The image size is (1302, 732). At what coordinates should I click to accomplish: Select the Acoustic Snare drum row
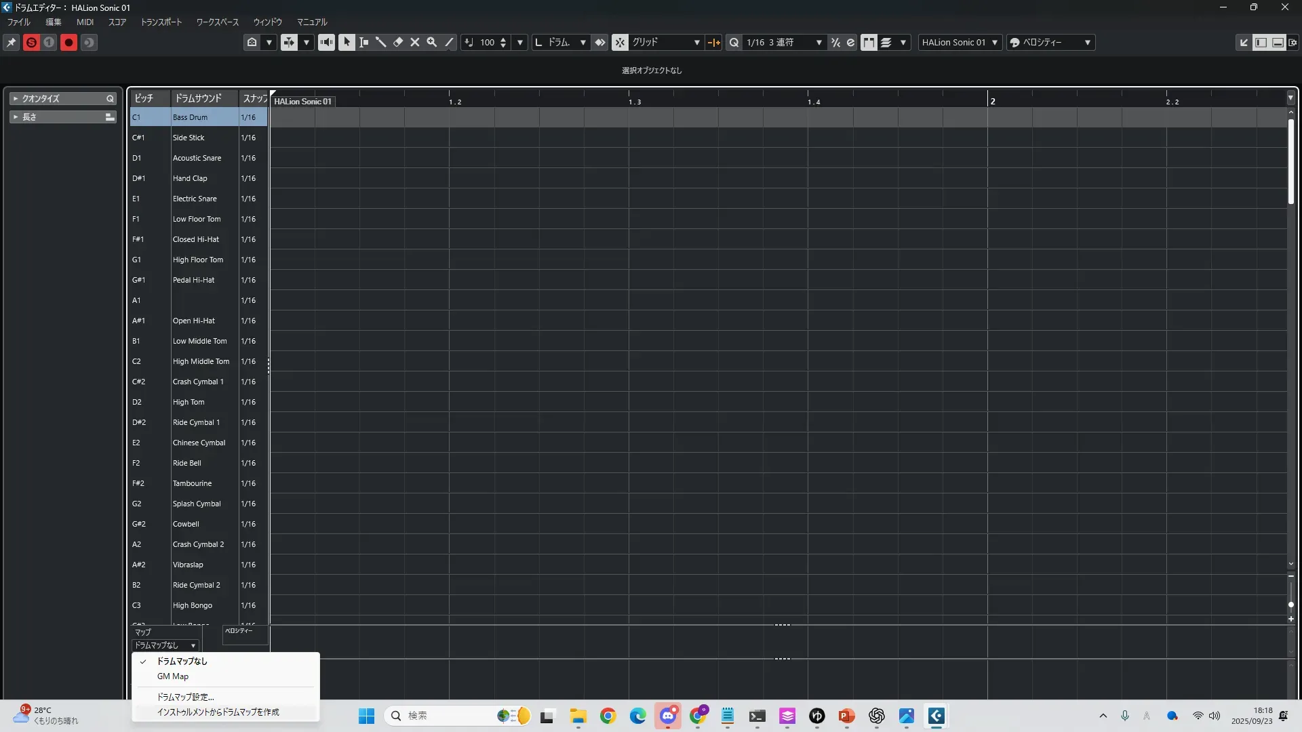click(x=197, y=158)
